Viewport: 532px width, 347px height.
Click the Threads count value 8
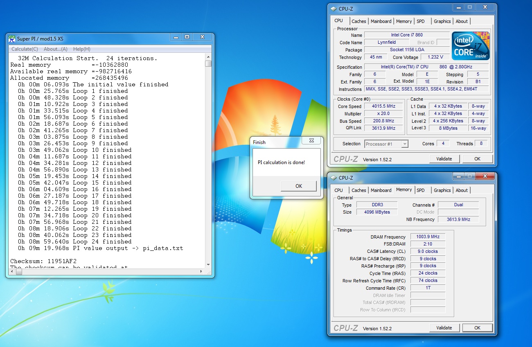click(x=482, y=144)
